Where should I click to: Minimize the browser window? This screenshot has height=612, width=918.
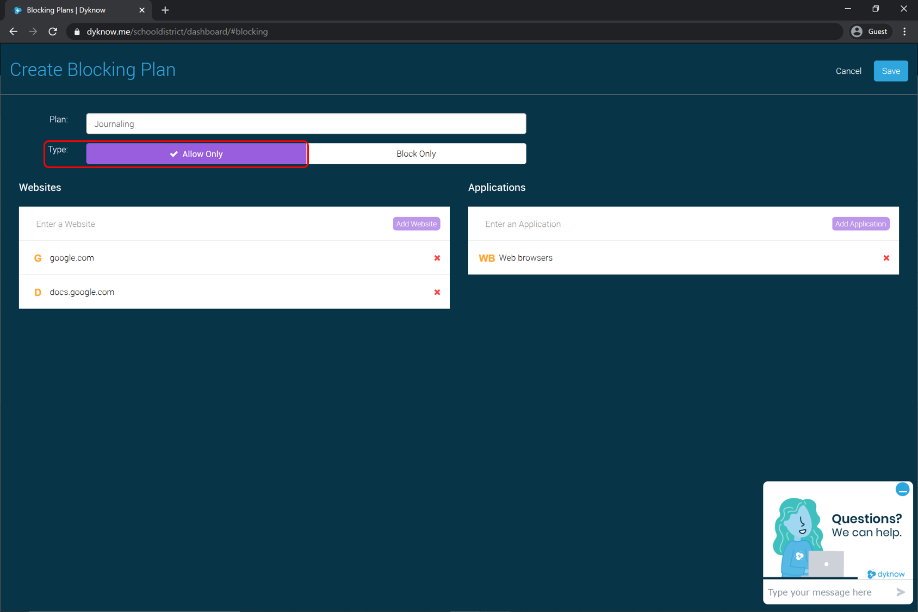click(x=847, y=9)
